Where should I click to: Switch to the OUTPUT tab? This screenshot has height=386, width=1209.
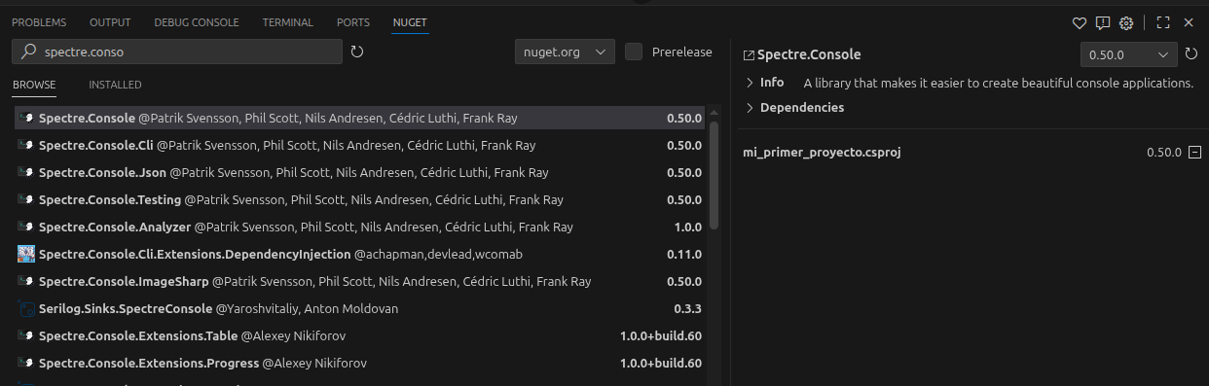pos(110,22)
